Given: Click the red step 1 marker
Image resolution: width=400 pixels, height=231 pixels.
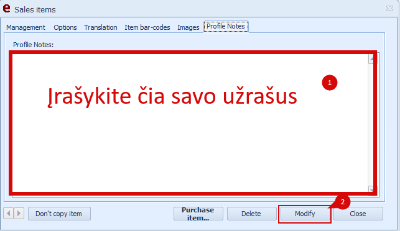Looking at the screenshot, I should point(330,83).
